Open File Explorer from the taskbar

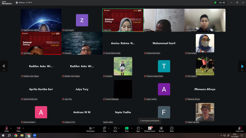coord(22,135)
